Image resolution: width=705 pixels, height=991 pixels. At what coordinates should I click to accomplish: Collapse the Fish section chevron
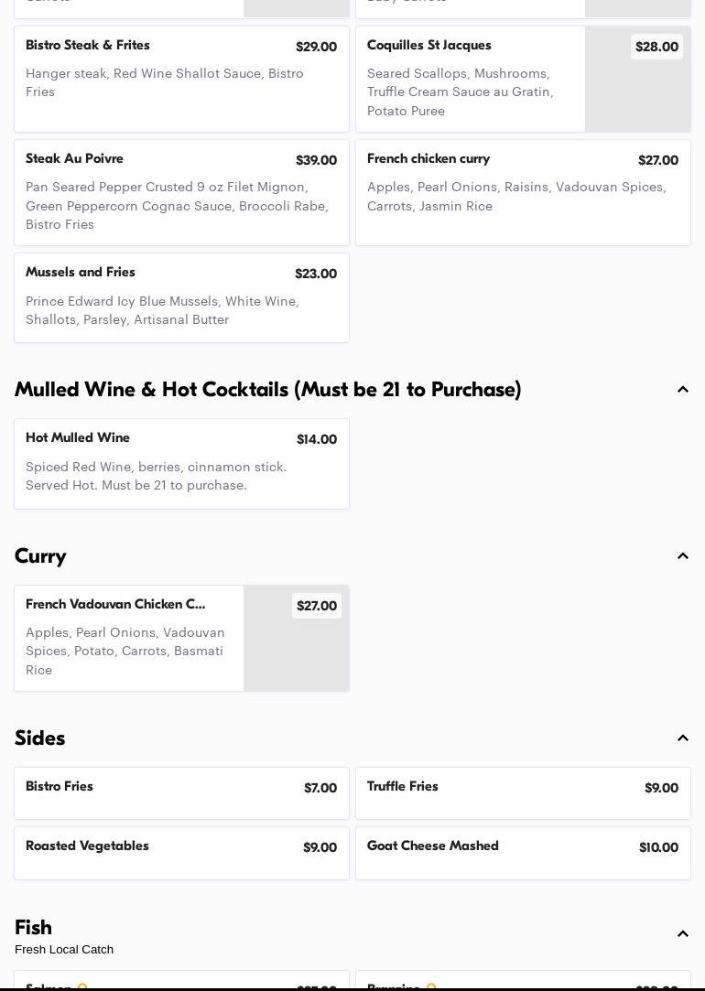682,934
